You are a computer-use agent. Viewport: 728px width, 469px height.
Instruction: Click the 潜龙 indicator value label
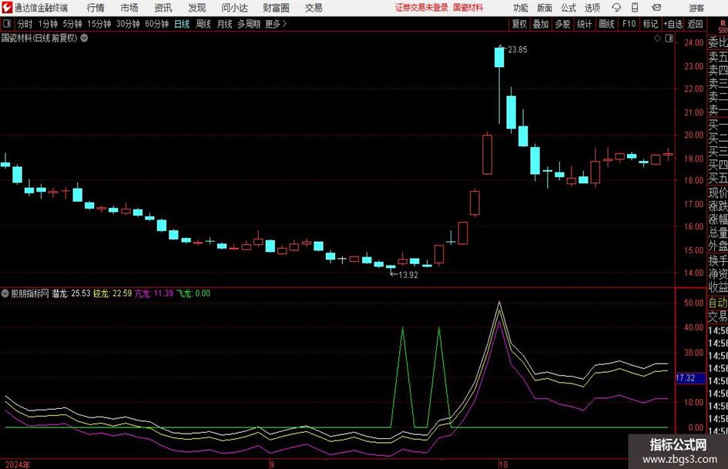coord(71,293)
